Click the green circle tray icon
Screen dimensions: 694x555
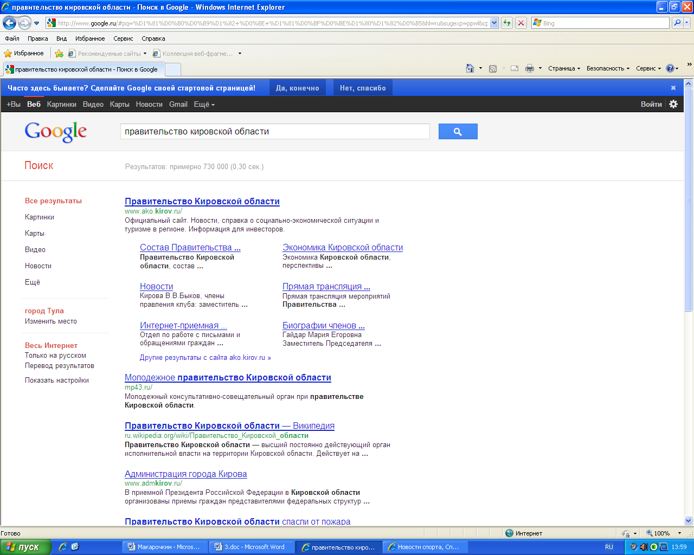tap(653, 547)
